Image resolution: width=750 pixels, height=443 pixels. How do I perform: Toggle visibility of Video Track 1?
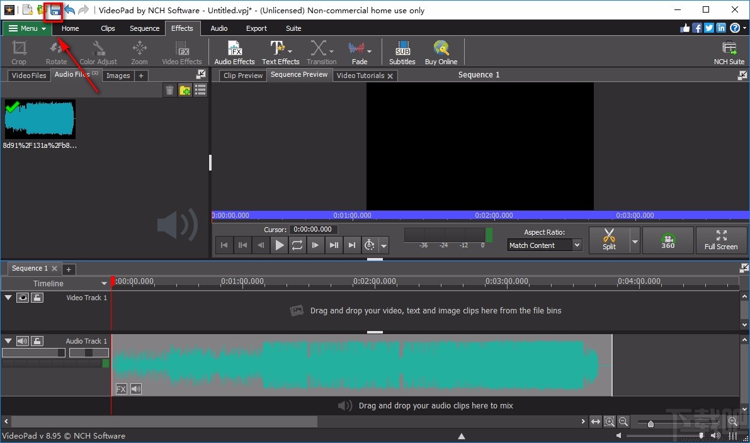coord(23,297)
